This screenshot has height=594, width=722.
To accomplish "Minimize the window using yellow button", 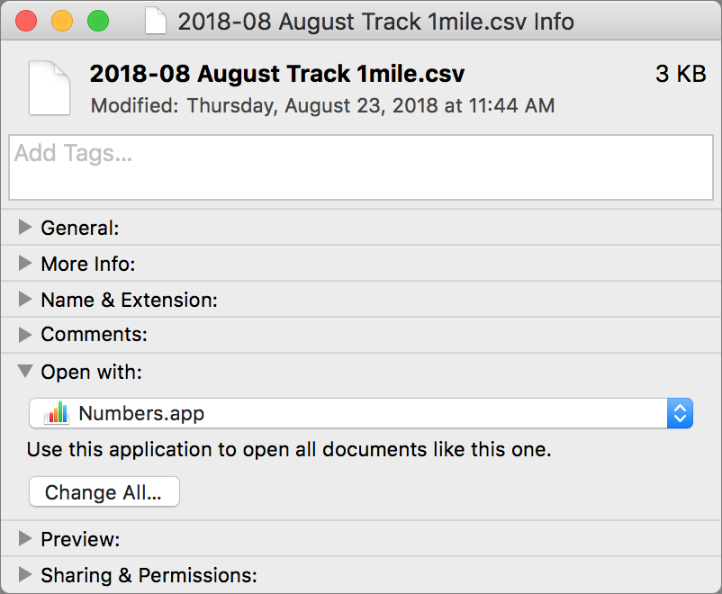I will coord(62,22).
